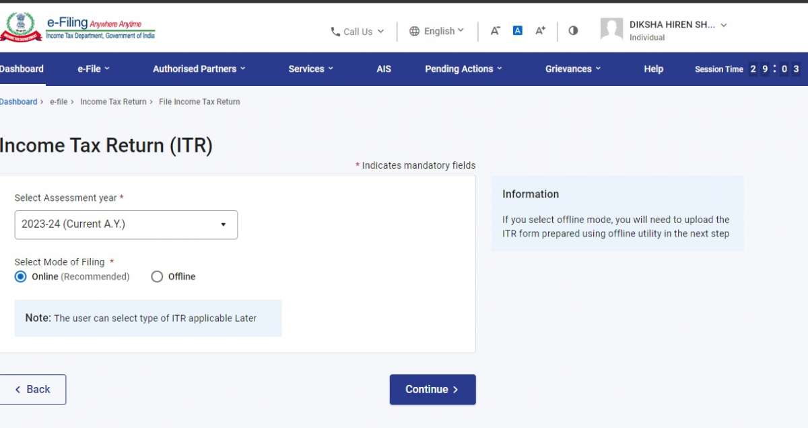Click the Continue button
The width and height of the screenshot is (808, 428).
point(432,389)
